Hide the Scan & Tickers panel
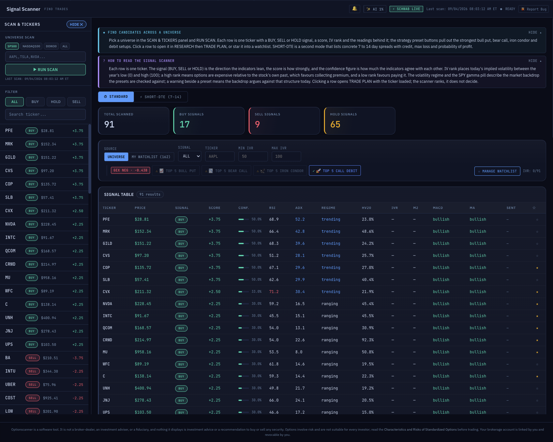The width and height of the screenshot is (553, 442). click(x=76, y=24)
